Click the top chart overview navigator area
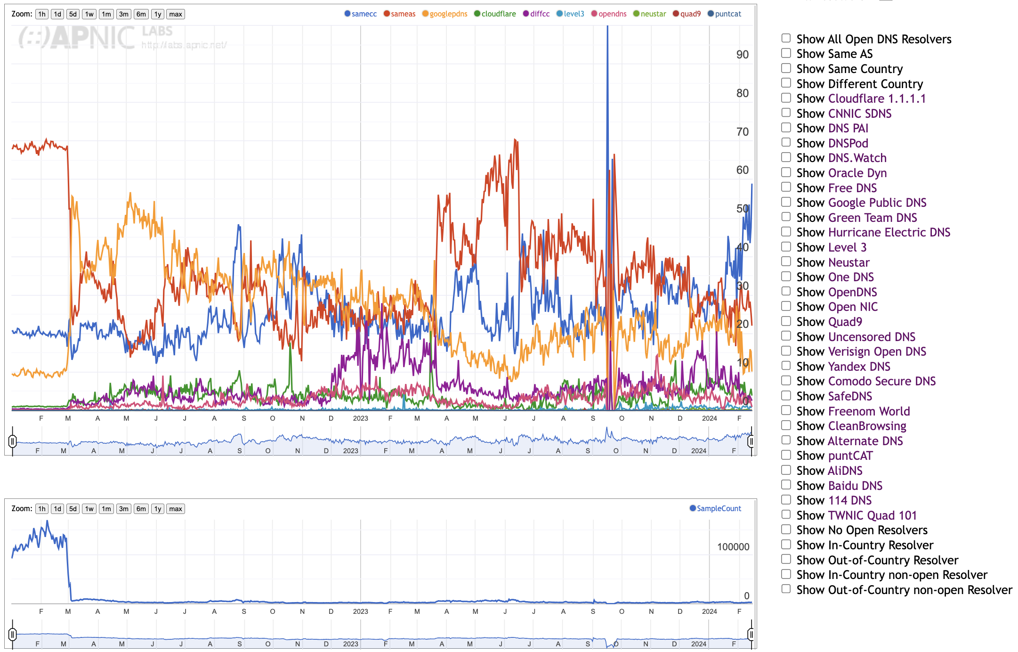 [382, 441]
